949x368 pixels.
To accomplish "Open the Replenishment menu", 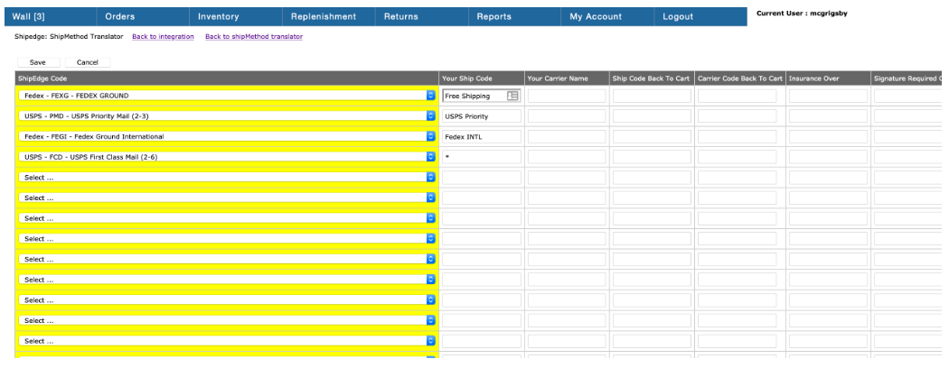I will point(329,17).
